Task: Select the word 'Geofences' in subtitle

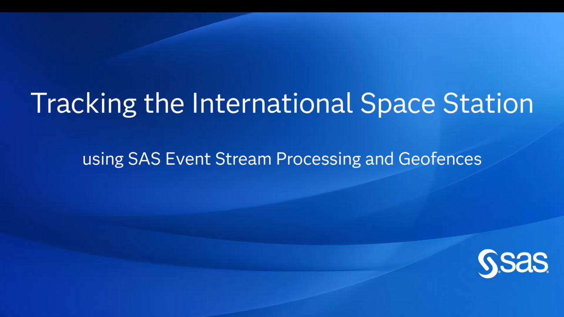Action: (x=440, y=158)
